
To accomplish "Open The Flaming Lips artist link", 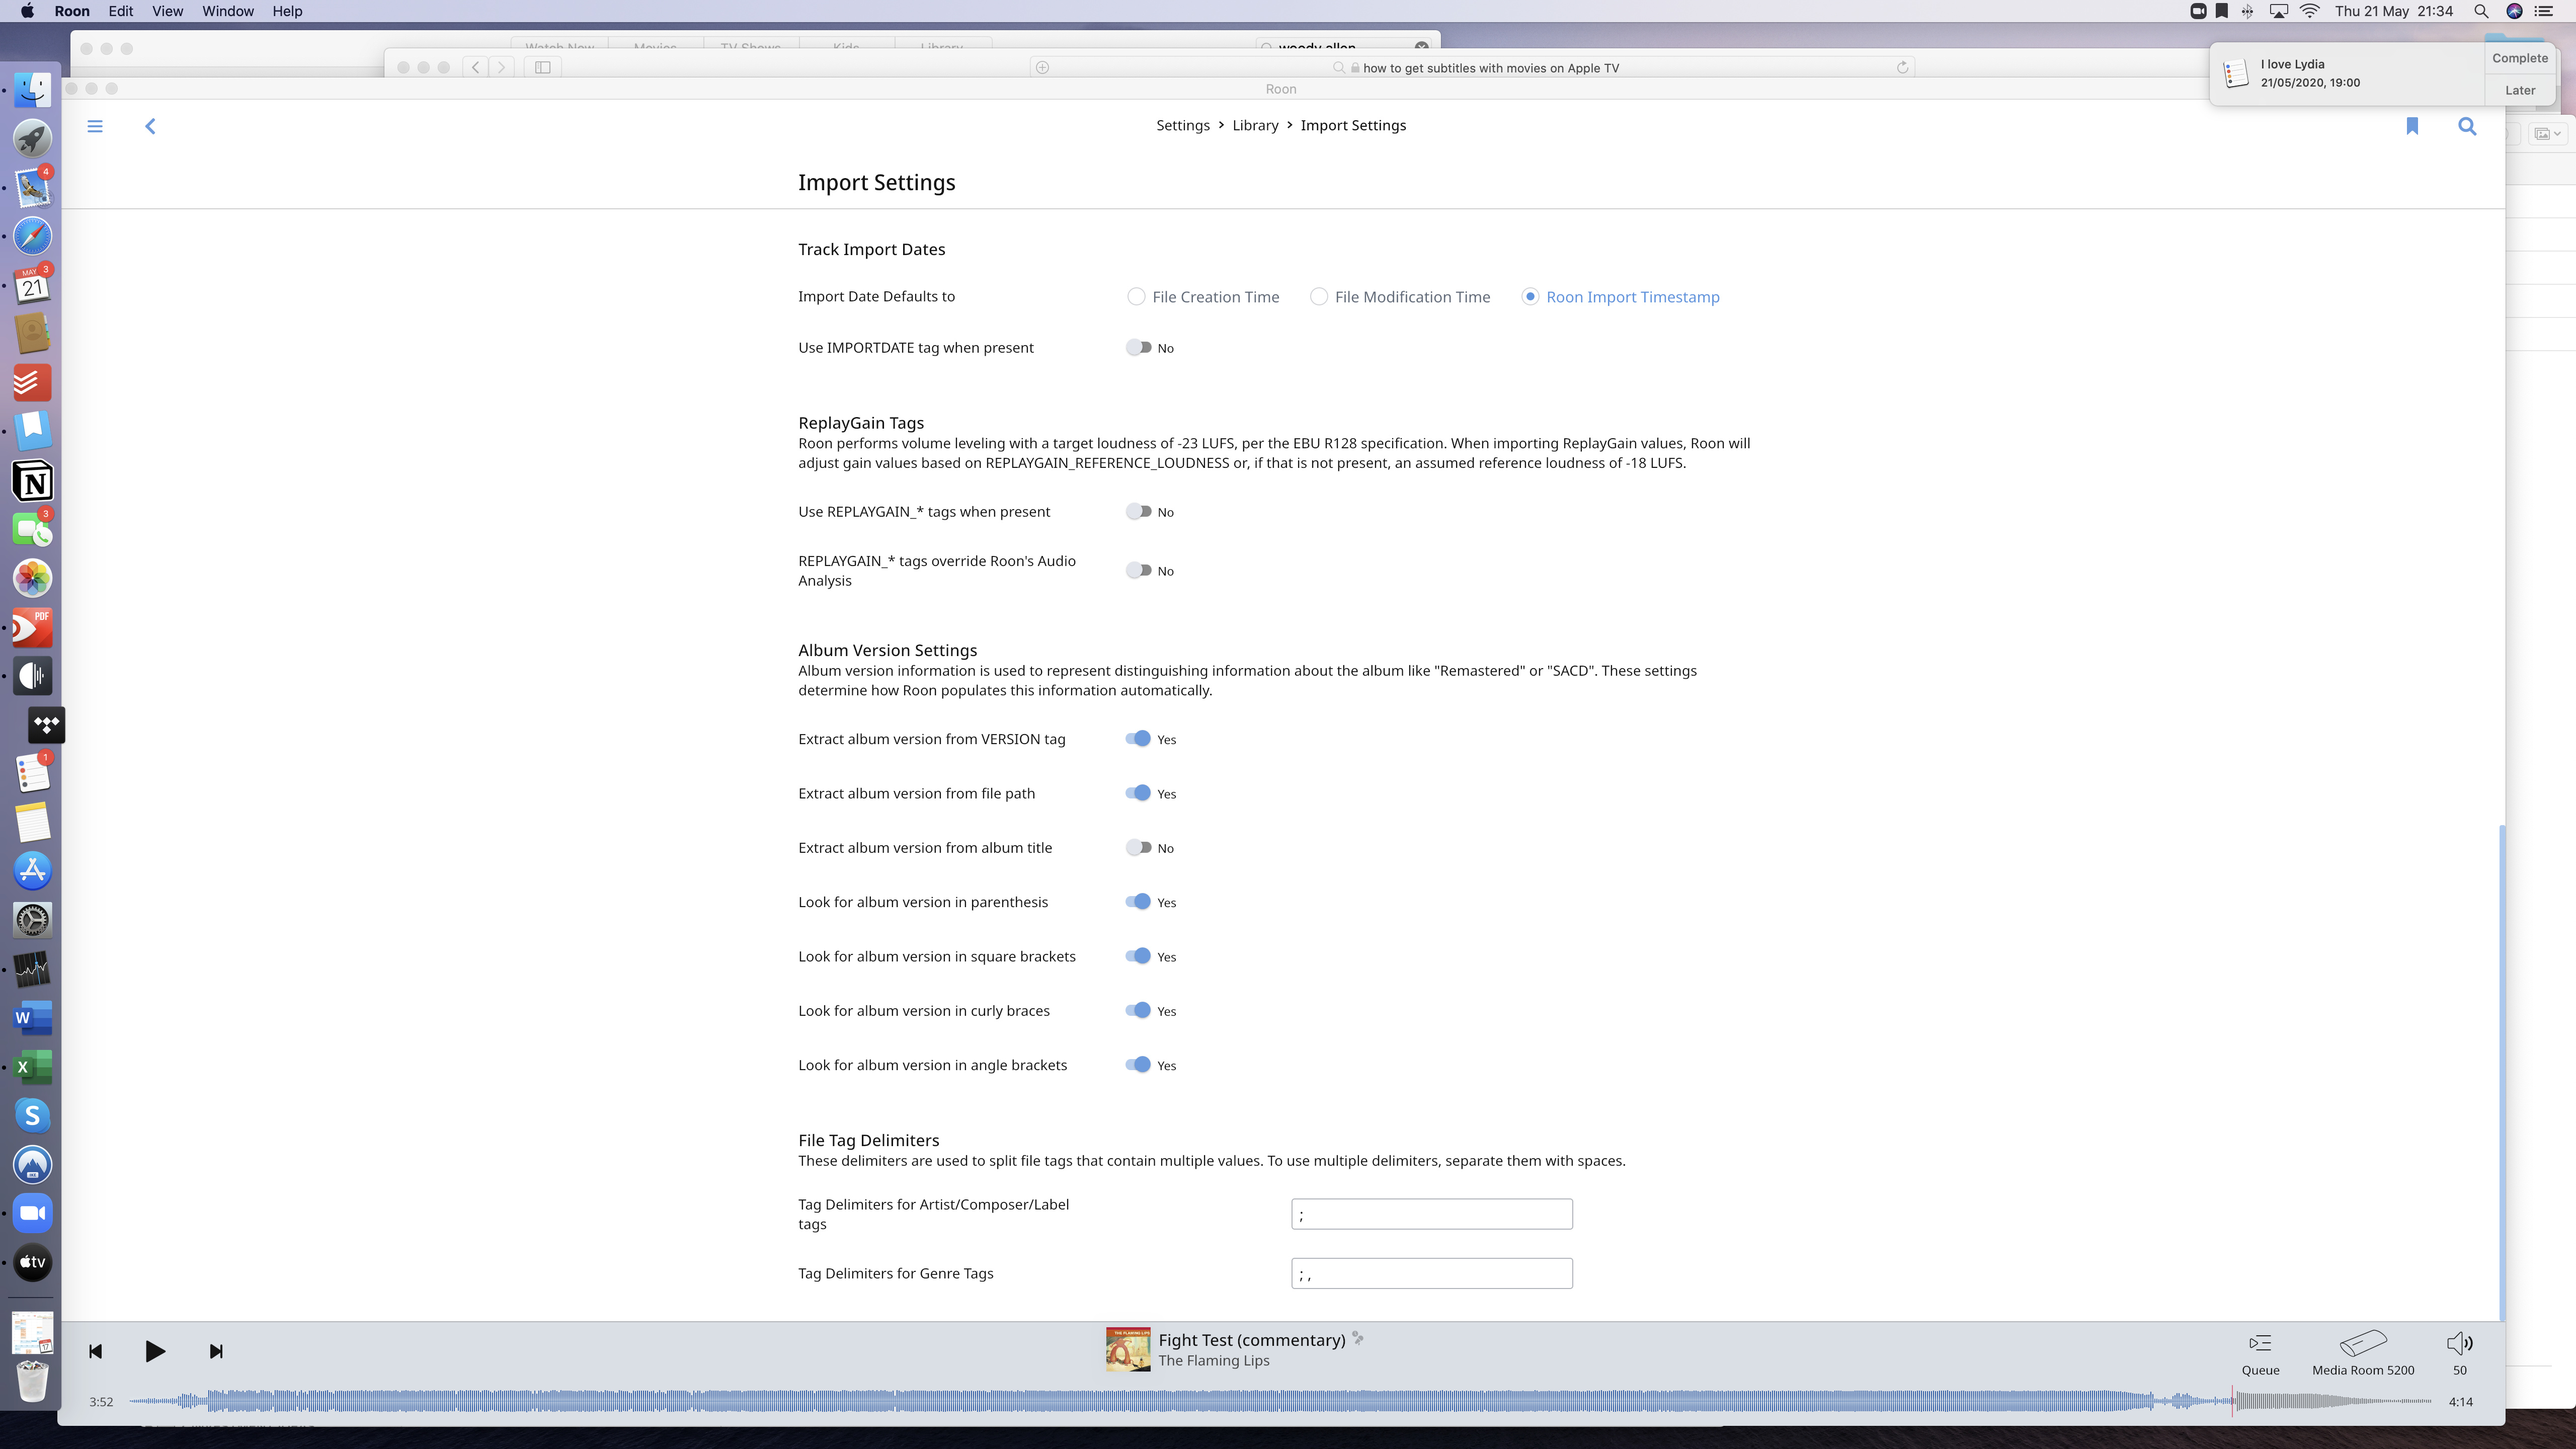I will tap(1214, 1361).
